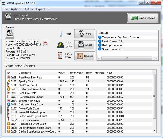Click the Spare button
The width and height of the screenshot is (163, 138).
pos(84,45)
